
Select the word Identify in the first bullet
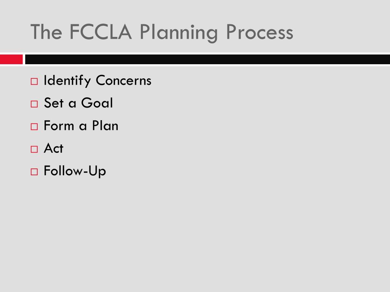point(67,81)
